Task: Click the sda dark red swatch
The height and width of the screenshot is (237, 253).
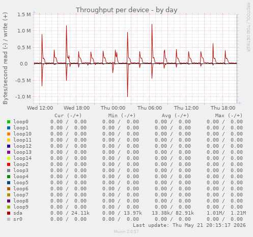Action: click(x=9, y=213)
